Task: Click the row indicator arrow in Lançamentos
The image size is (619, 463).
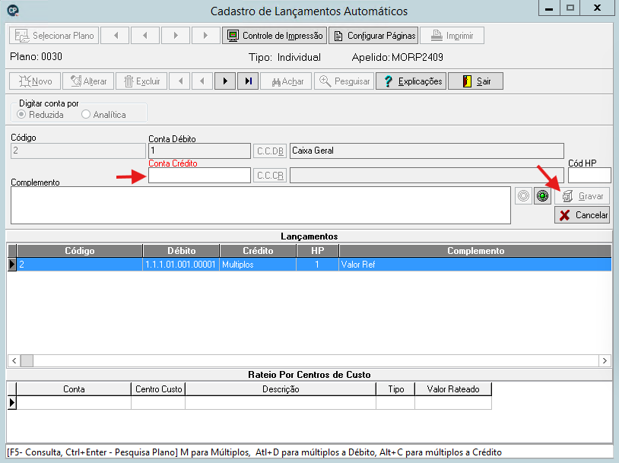Action: click(12, 265)
